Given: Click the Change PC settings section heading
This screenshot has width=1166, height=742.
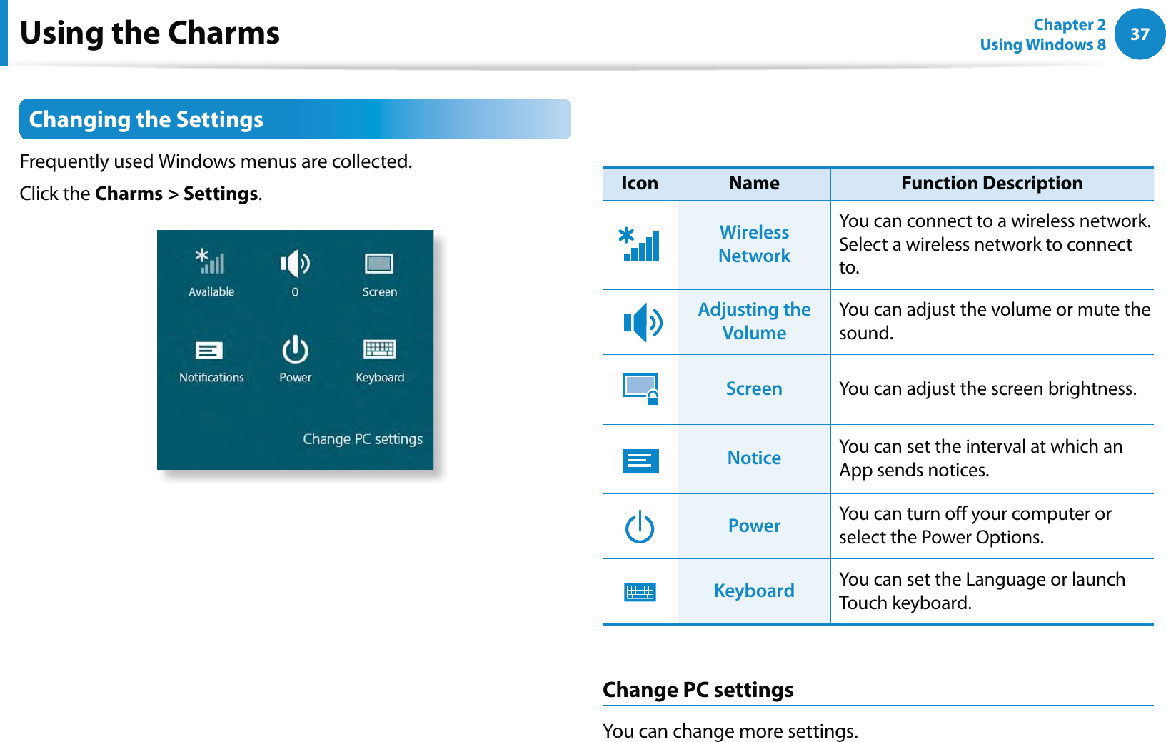Looking at the screenshot, I should [x=698, y=690].
